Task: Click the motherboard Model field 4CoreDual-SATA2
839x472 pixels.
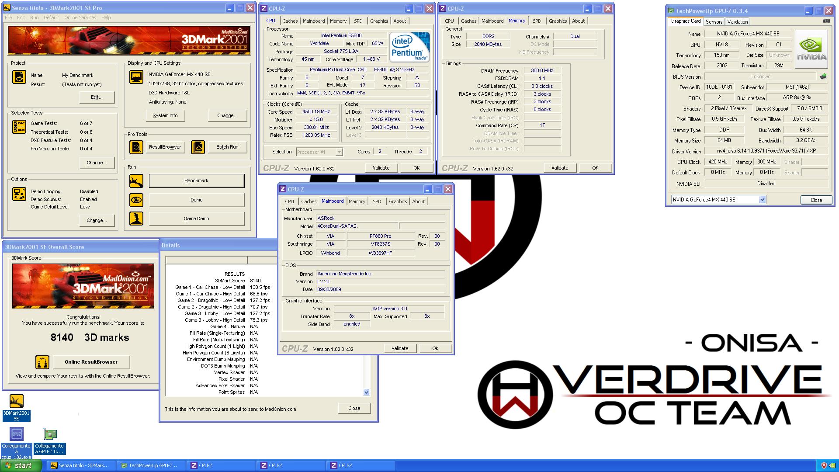Action: point(357,226)
